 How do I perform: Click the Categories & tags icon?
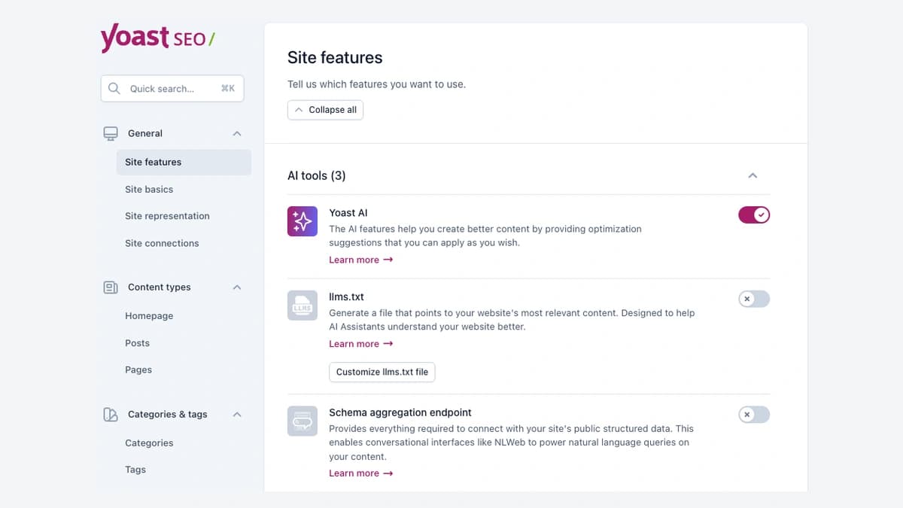111,415
